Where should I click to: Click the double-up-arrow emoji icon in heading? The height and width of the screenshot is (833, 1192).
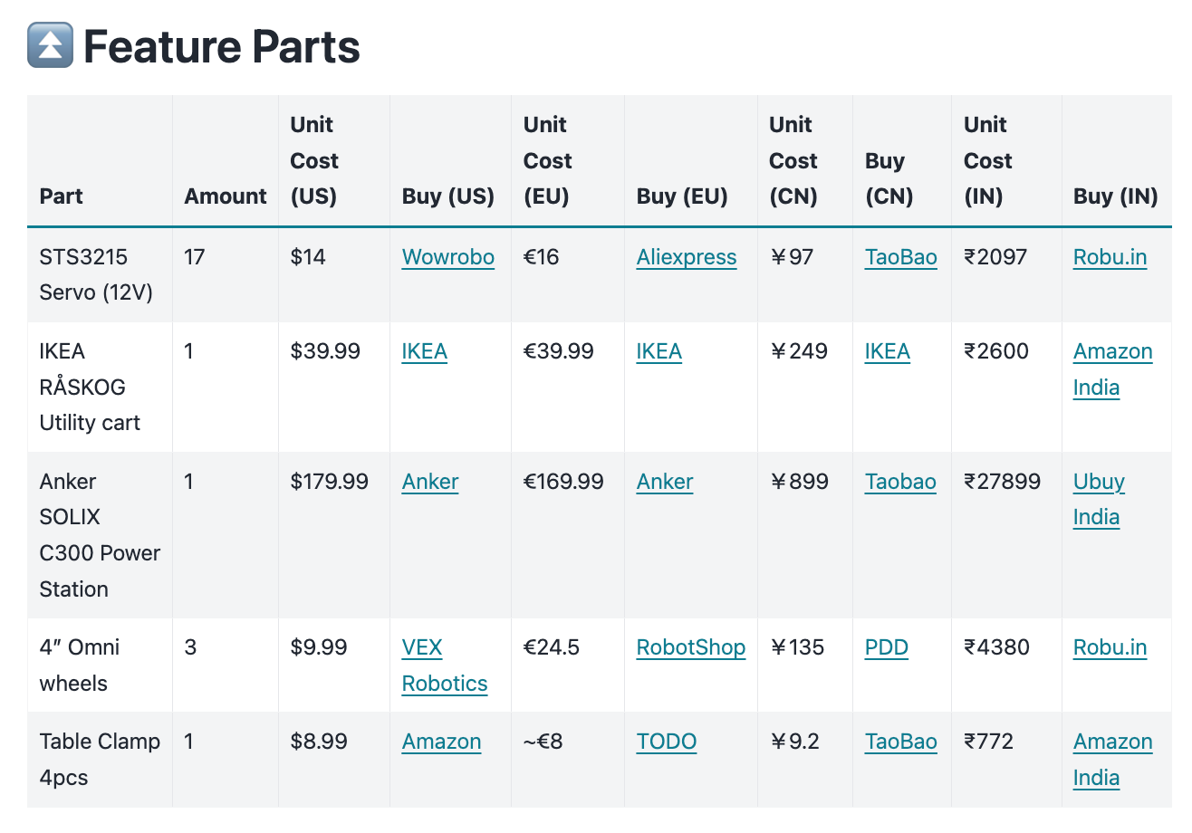click(x=50, y=46)
